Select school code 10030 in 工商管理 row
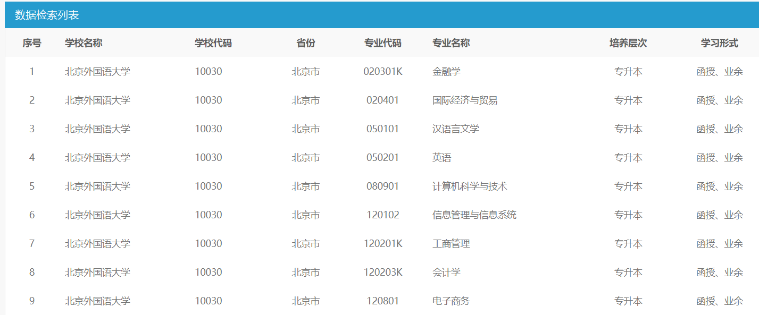The height and width of the screenshot is (315, 759). point(208,244)
